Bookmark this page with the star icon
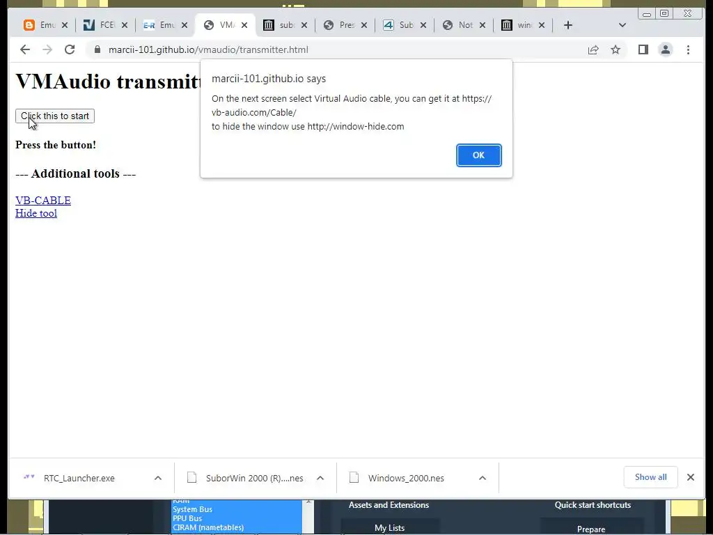The height and width of the screenshot is (535, 713). click(x=616, y=49)
